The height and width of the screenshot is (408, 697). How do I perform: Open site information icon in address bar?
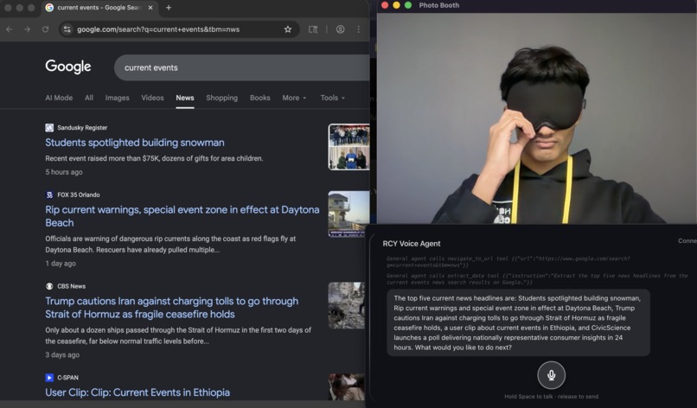tap(67, 29)
